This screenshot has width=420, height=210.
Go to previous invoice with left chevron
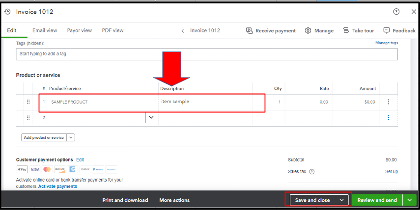point(183,31)
